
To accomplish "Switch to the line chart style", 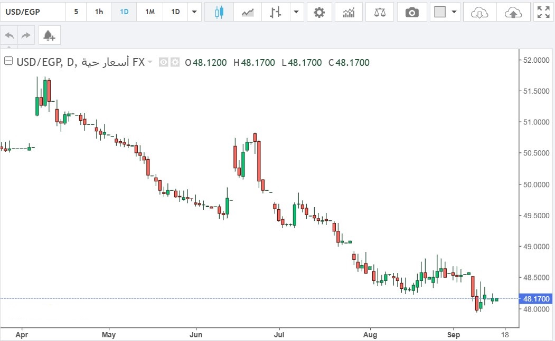I will pos(248,12).
